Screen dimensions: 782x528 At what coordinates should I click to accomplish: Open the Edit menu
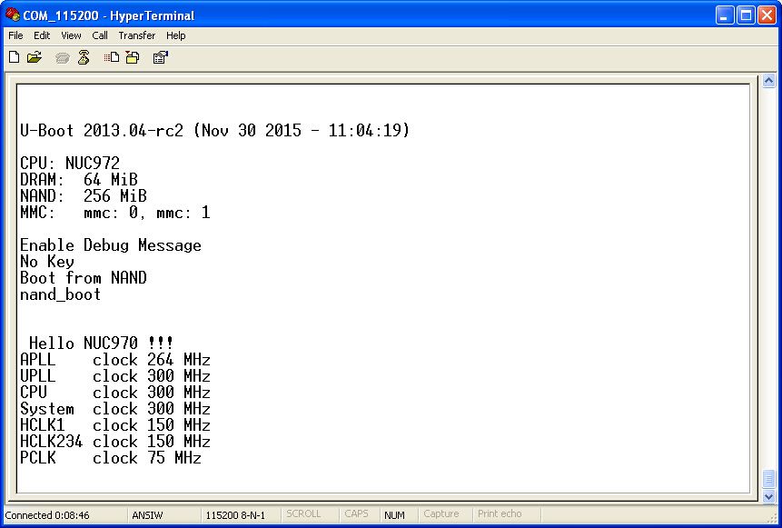(42, 35)
